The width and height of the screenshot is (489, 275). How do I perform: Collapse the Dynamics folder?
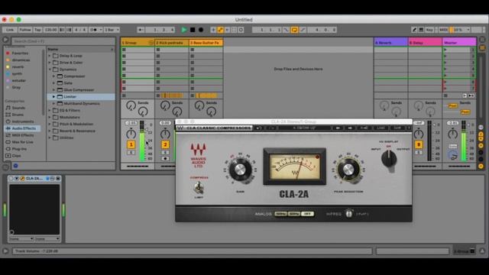pyautogui.click(x=50, y=70)
